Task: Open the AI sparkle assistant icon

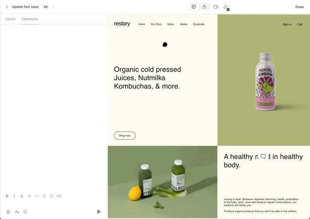Action: coord(226,7)
